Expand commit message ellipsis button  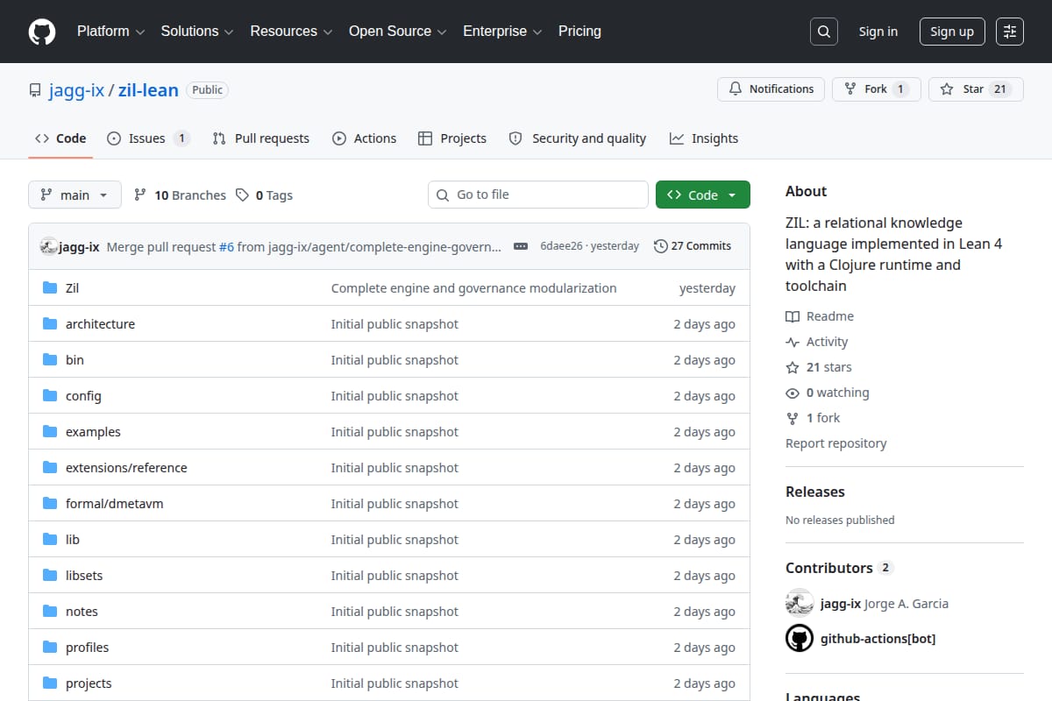coord(521,246)
